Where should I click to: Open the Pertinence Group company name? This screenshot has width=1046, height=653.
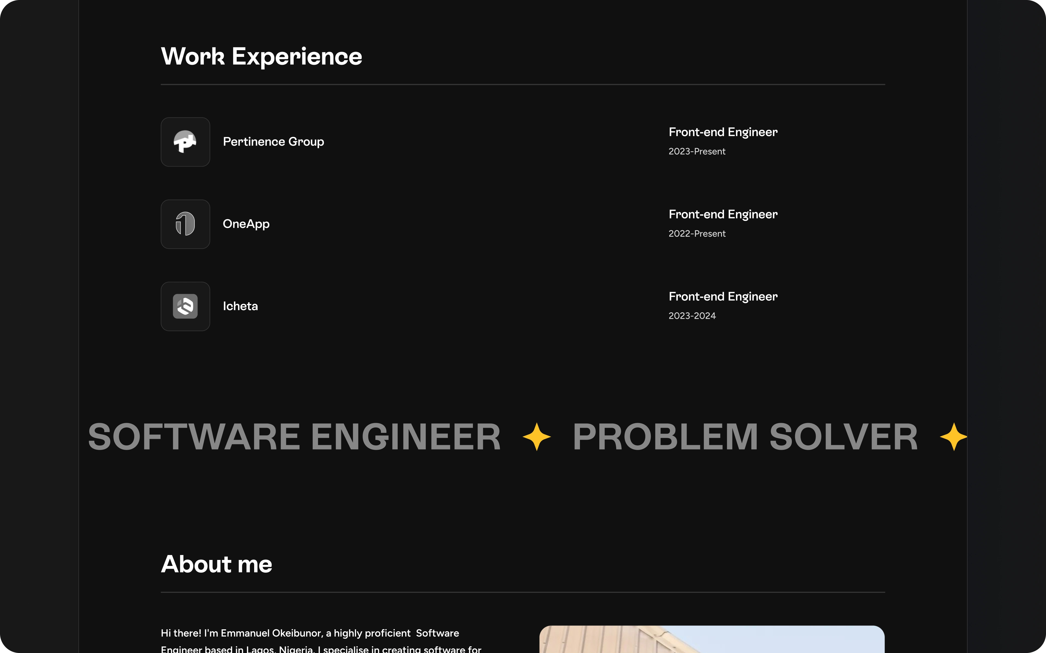273,142
